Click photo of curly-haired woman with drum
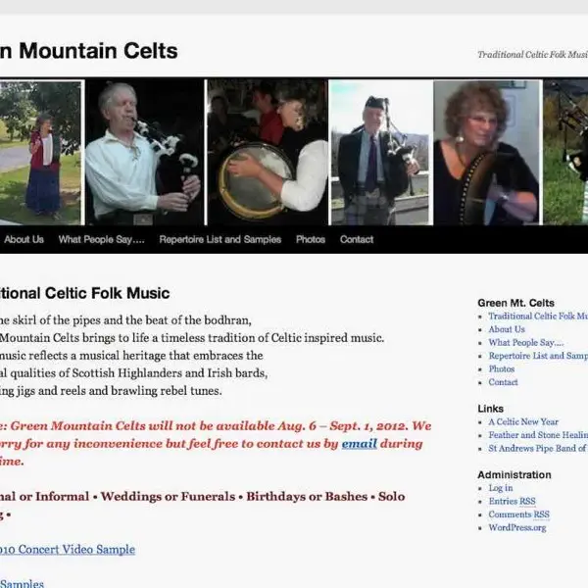Screen dimensions: 588x588 pos(486,153)
